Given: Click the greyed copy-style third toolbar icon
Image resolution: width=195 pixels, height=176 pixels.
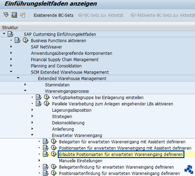Looking at the screenshot, I should (x=23, y=15).
